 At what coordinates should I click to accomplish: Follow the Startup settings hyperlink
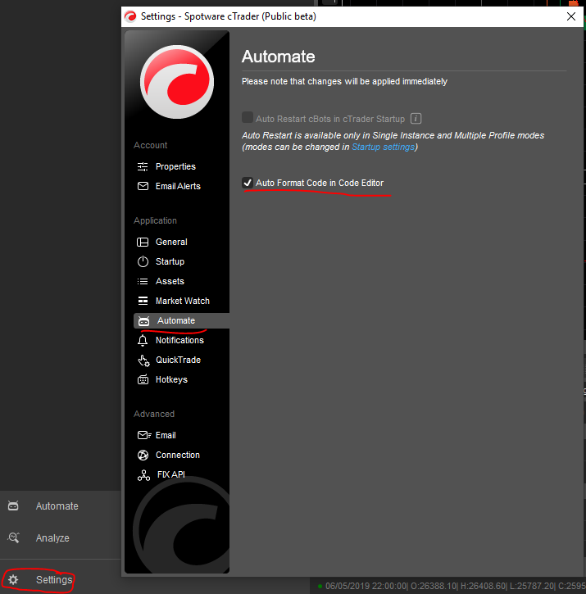click(384, 147)
